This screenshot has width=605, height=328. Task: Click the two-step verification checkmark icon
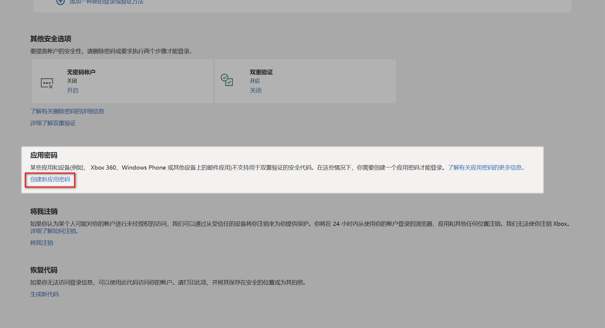coord(227,80)
